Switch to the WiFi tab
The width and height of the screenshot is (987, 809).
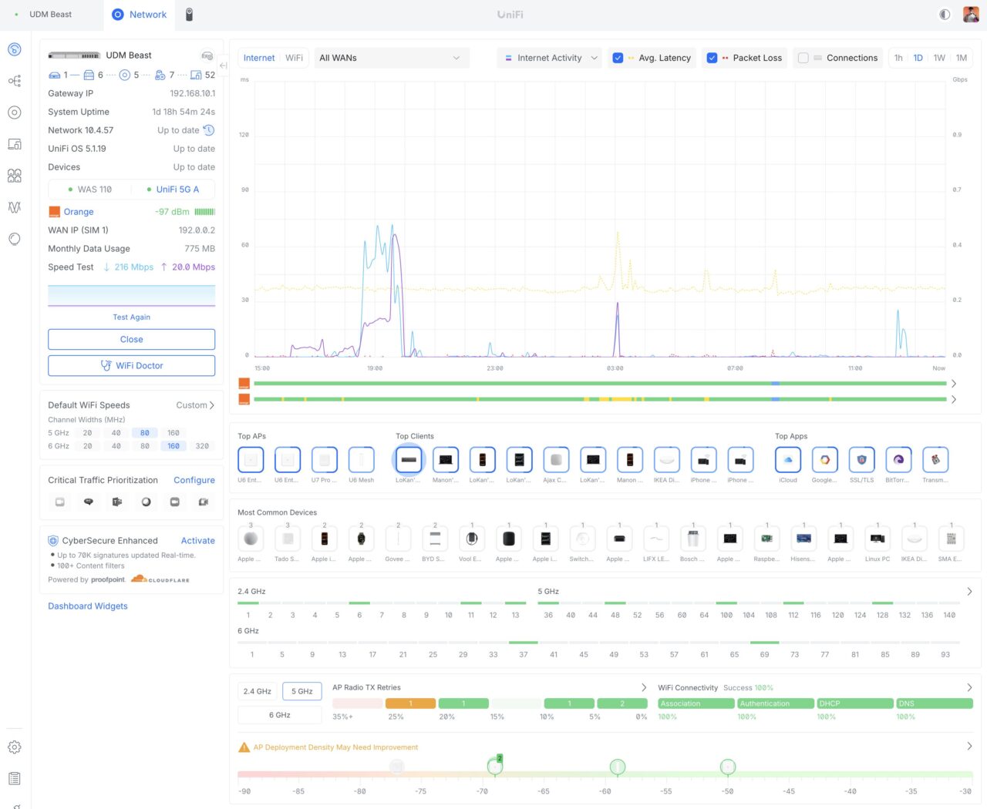pos(294,58)
